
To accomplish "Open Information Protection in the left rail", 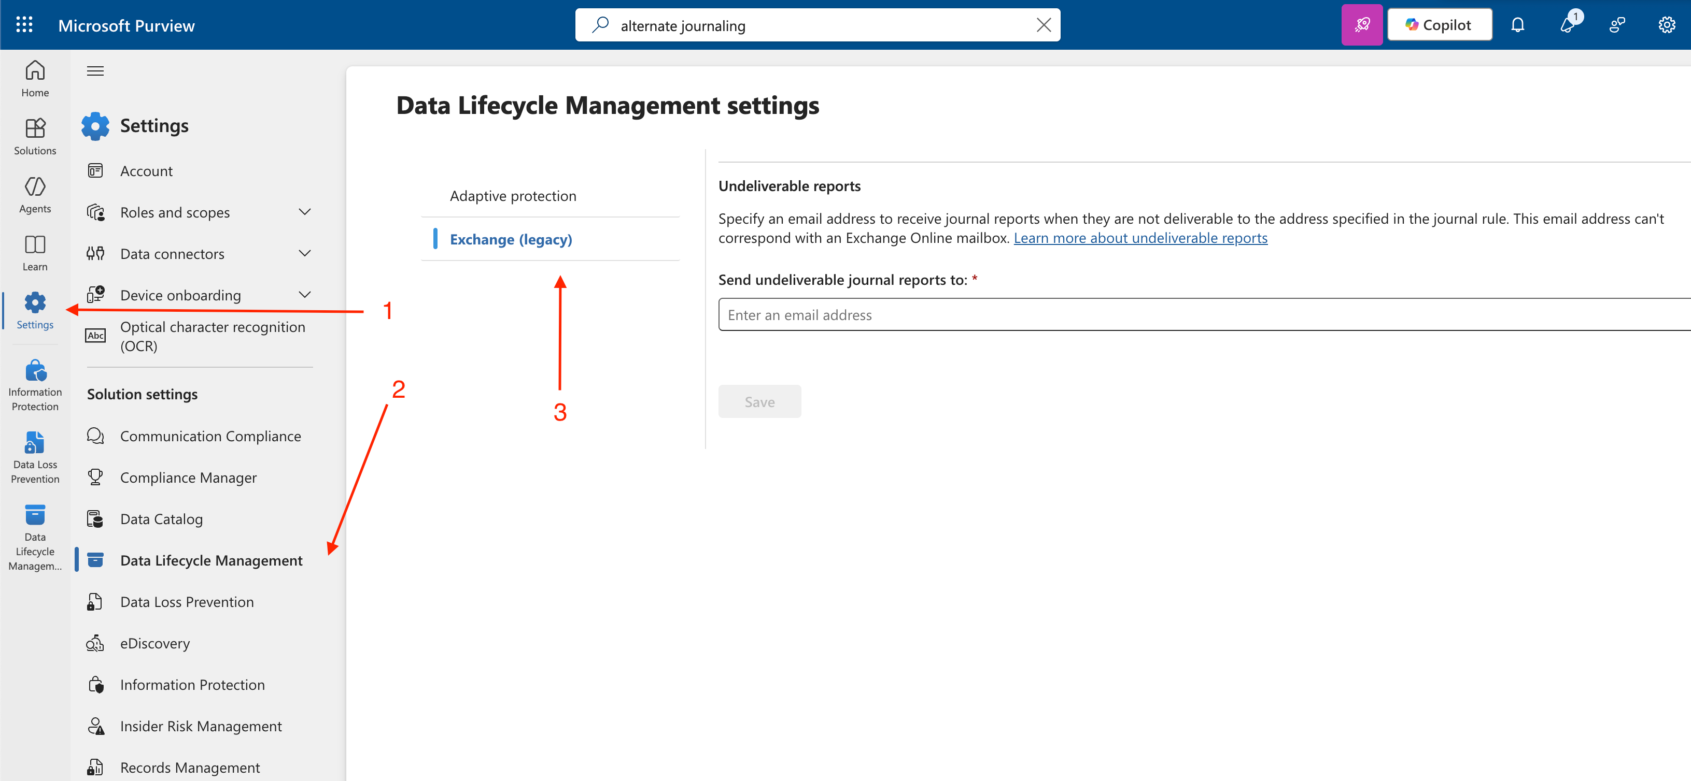I will [35, 385].
